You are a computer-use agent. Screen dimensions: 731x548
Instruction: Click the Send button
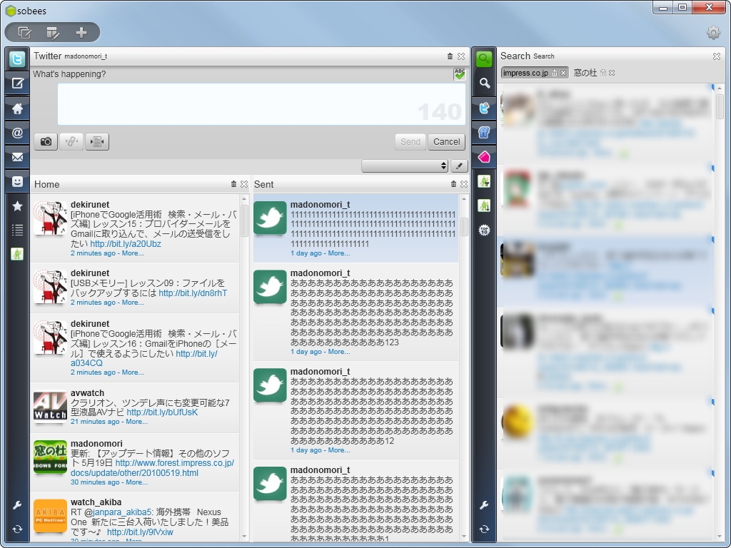(410, 141)
